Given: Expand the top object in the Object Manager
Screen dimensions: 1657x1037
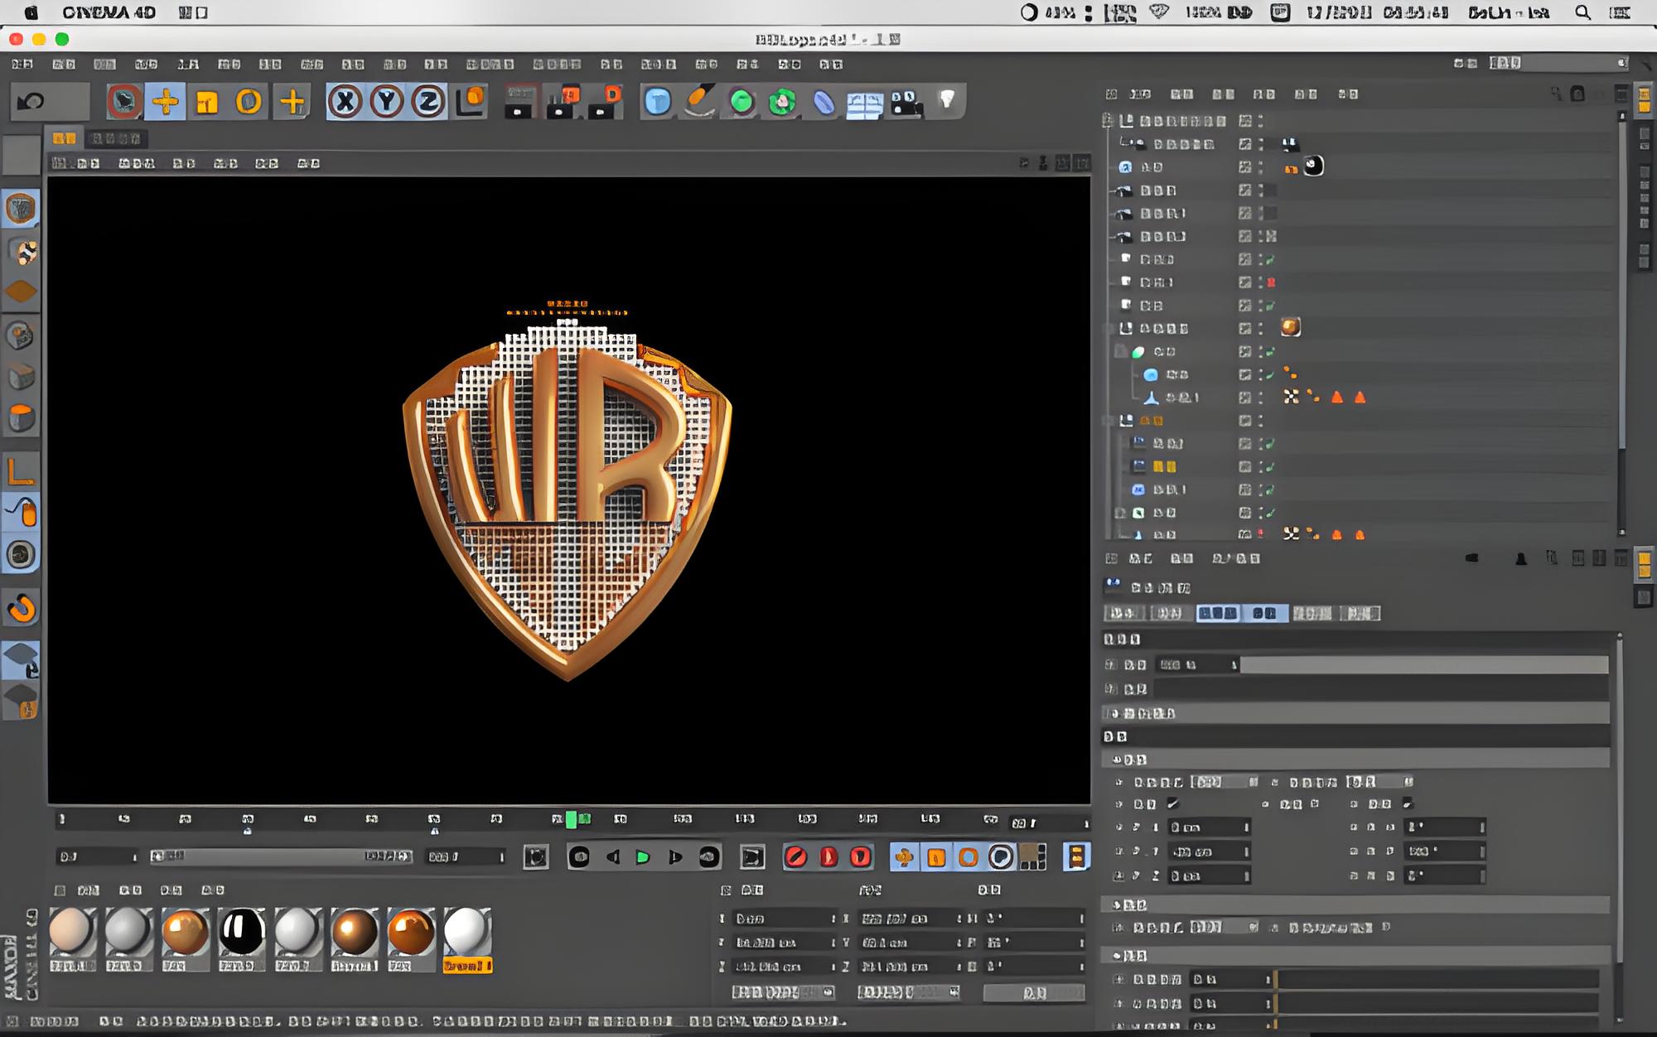Looking at the screenshot, I should pos(1108,121).
